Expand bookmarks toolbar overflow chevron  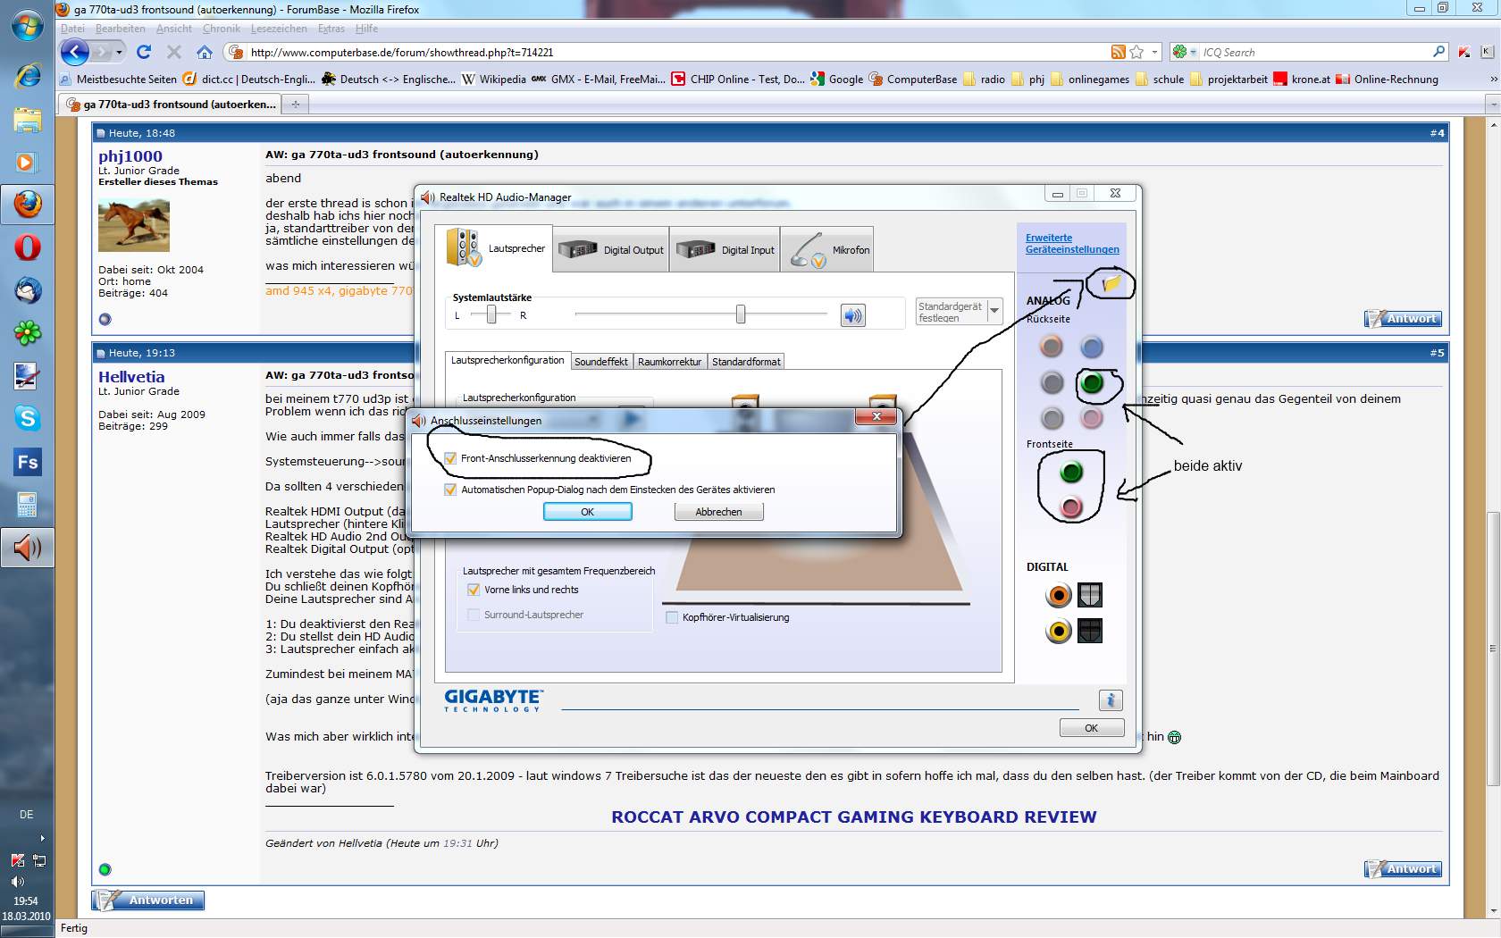(1493, 80)
